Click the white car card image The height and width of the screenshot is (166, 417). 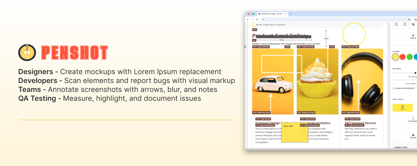pyautogui.click(x=273, y=82)
